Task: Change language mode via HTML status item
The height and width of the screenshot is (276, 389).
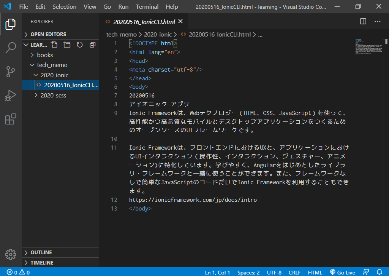Action: pos(315,273)
